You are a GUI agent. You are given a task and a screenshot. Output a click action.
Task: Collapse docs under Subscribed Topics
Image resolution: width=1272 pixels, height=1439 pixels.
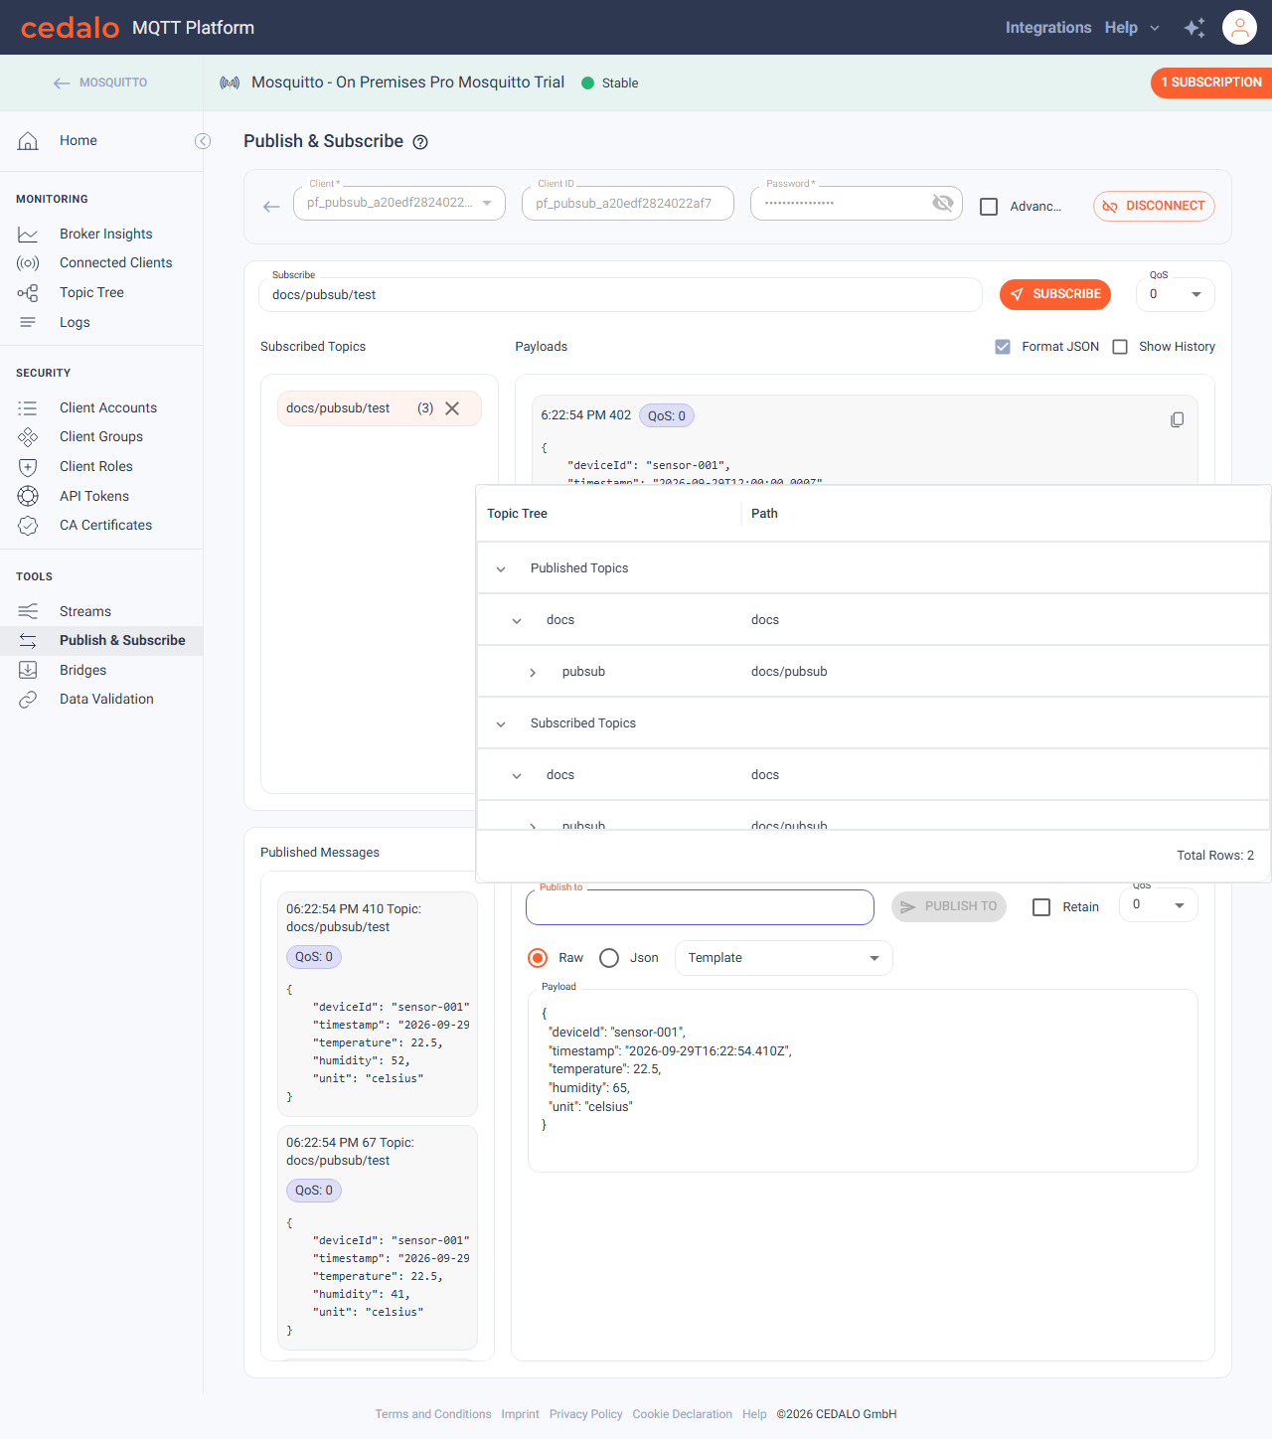(x=517, y=775)
